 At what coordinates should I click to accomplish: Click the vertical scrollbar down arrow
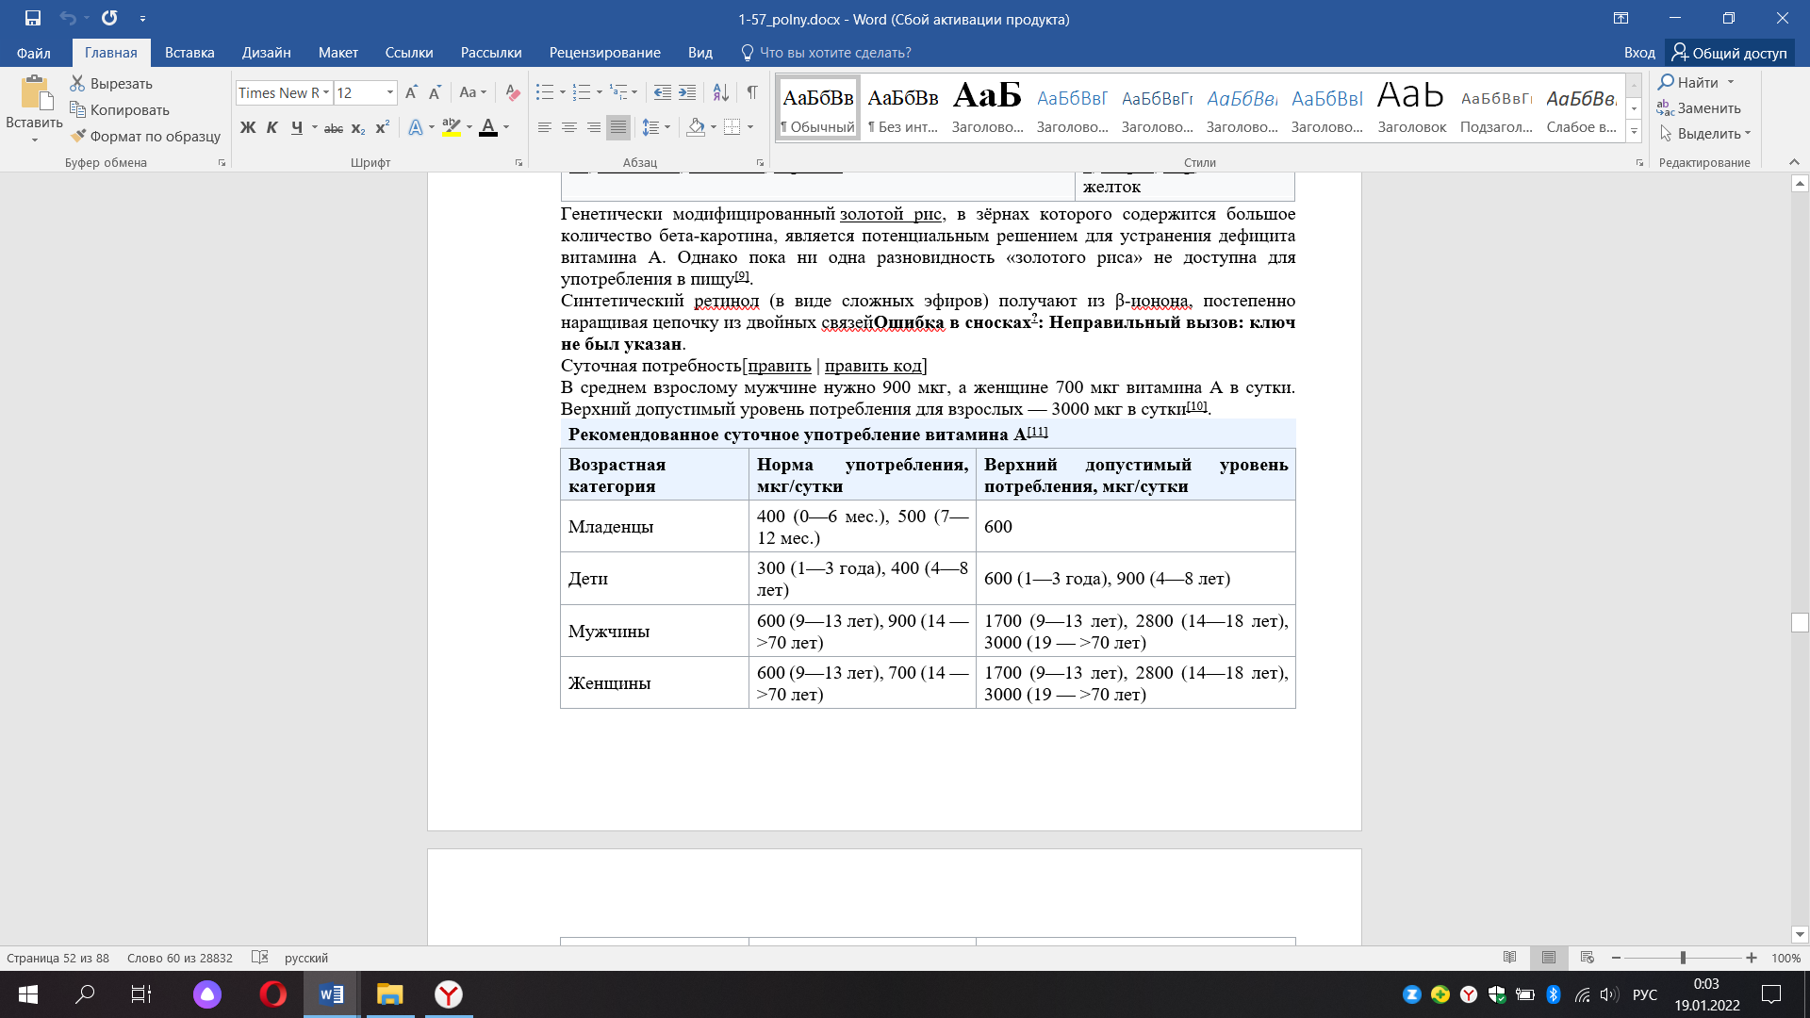click(x=1800, y=935)
